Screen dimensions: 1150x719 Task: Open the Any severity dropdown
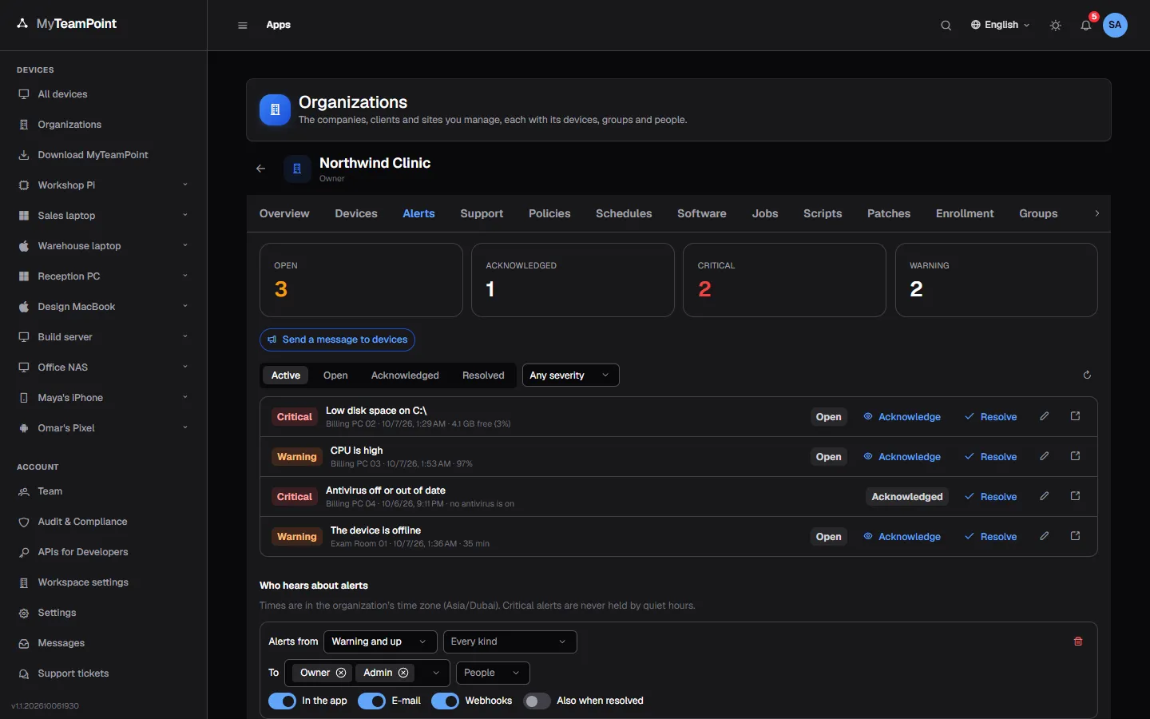coord(570,375)
